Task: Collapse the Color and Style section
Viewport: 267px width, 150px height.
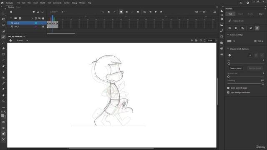Action: click(228, 35)
